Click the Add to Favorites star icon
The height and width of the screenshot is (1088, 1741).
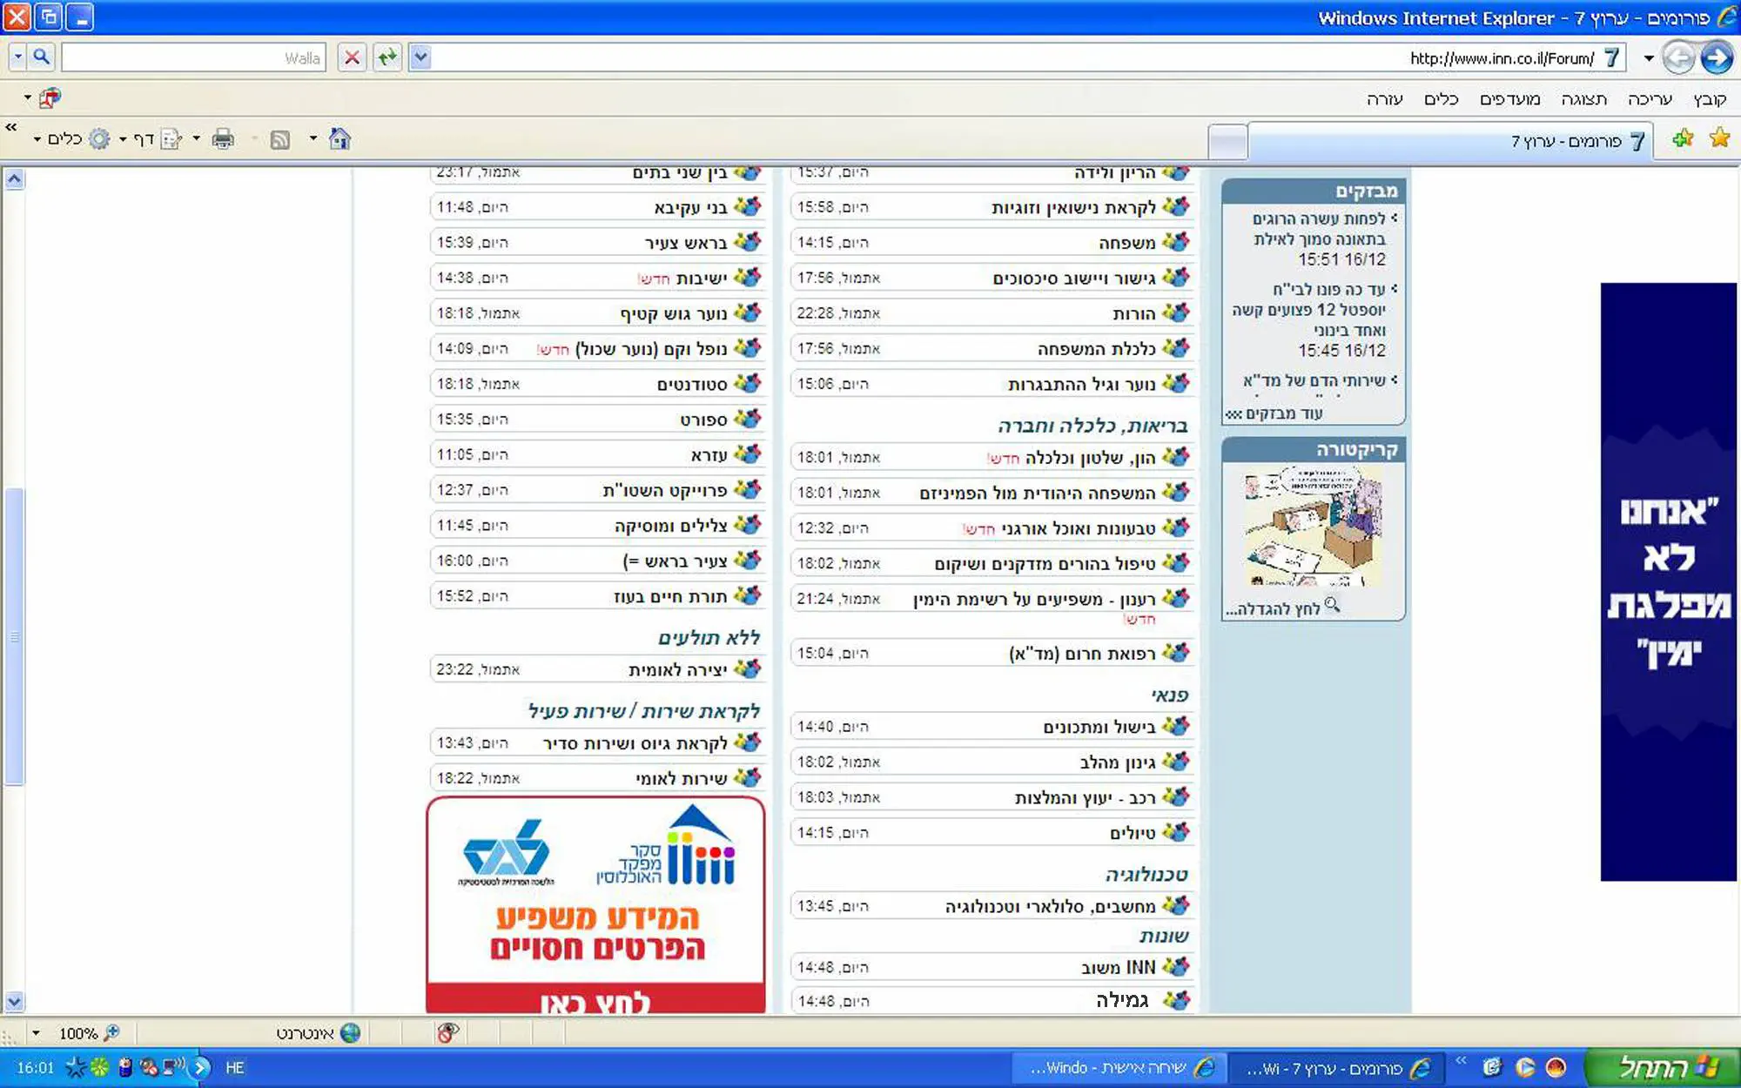tap(1682, 138)
